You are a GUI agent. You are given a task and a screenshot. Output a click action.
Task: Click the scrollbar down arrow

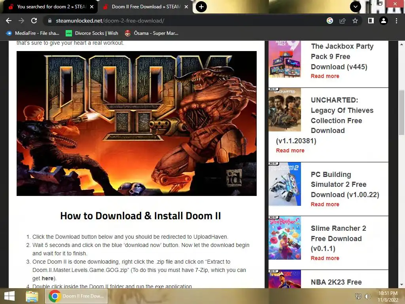point(401,285)
